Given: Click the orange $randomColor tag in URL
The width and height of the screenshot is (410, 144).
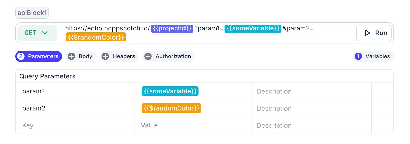Looking at the screenshot, I should pyautogui.click(x=96, y=37).
